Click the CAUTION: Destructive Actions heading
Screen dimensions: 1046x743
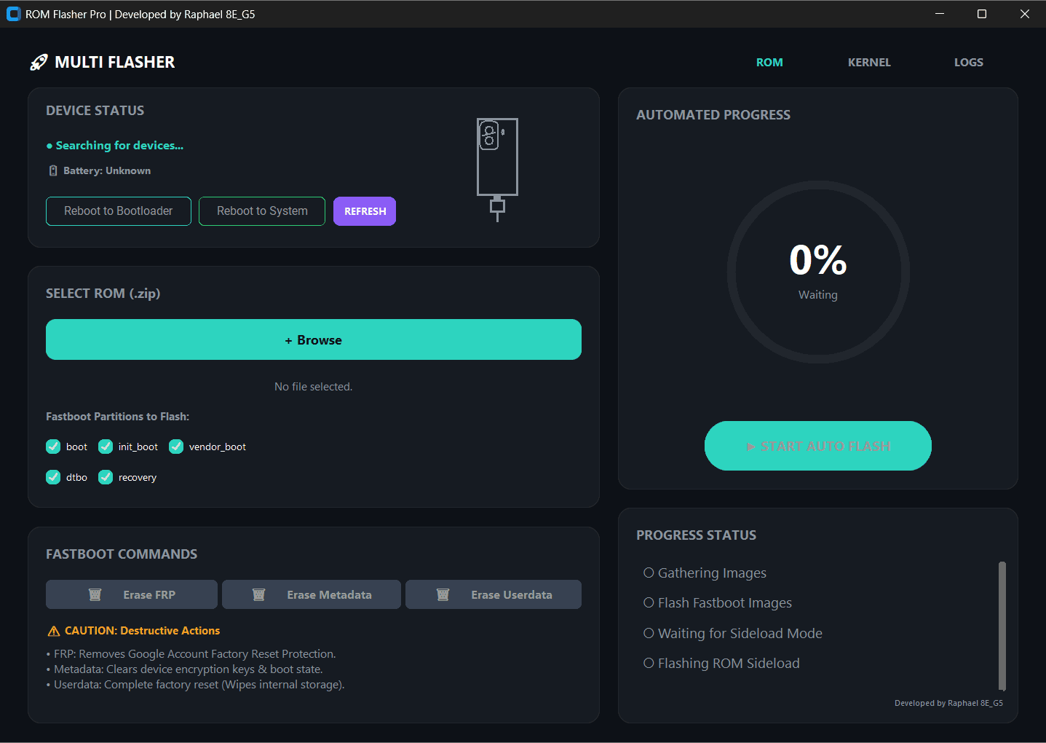point(142,631)
